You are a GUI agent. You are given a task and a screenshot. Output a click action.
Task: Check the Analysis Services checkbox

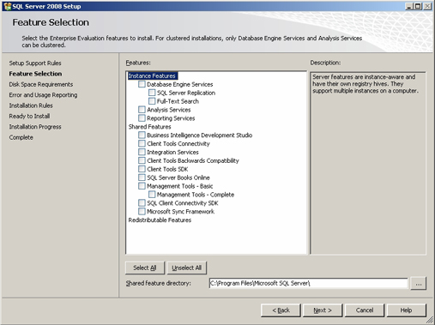click(142, 110)
